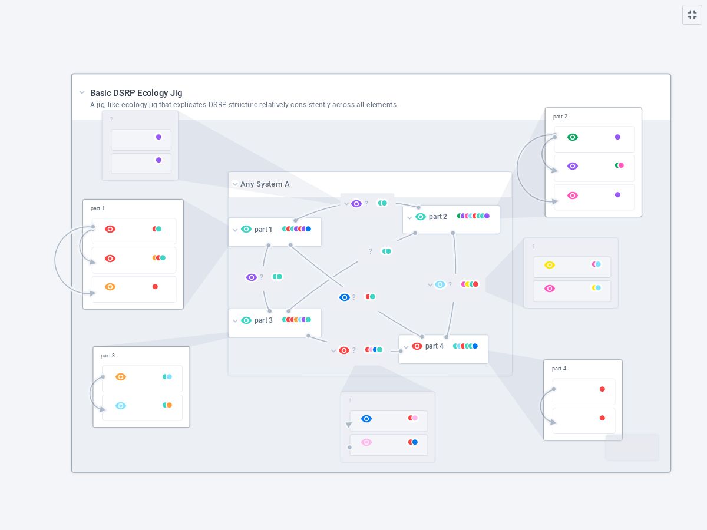Click the red eye icon on part 4 node
Viewport: 707px width, 530px height.
417,346
